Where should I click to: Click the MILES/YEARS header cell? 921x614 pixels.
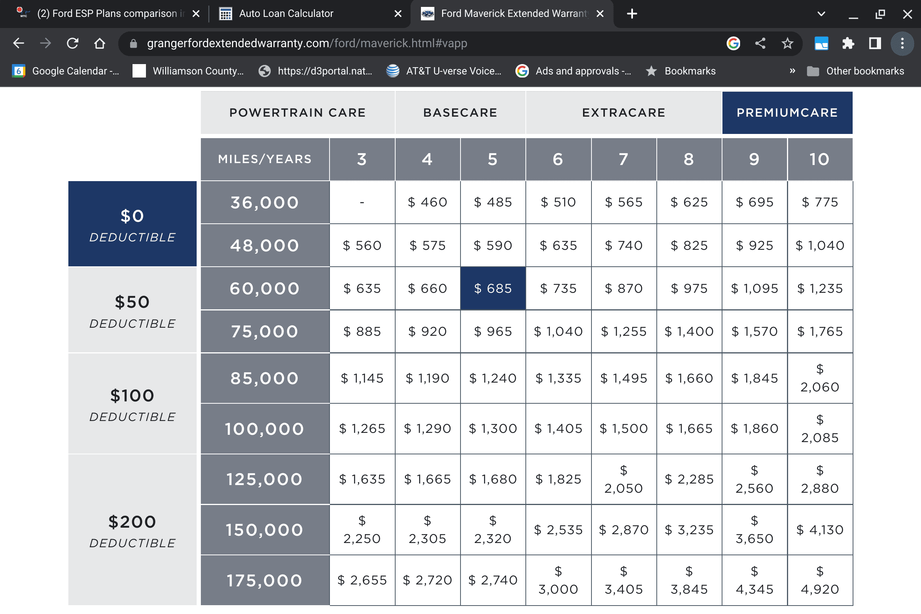tap(265, 159)
